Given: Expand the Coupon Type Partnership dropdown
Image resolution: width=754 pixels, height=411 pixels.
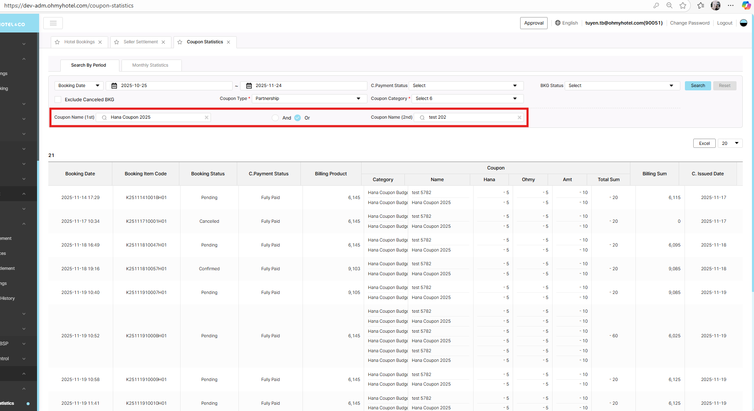Looking at the screenshot, I should point(309,99).
